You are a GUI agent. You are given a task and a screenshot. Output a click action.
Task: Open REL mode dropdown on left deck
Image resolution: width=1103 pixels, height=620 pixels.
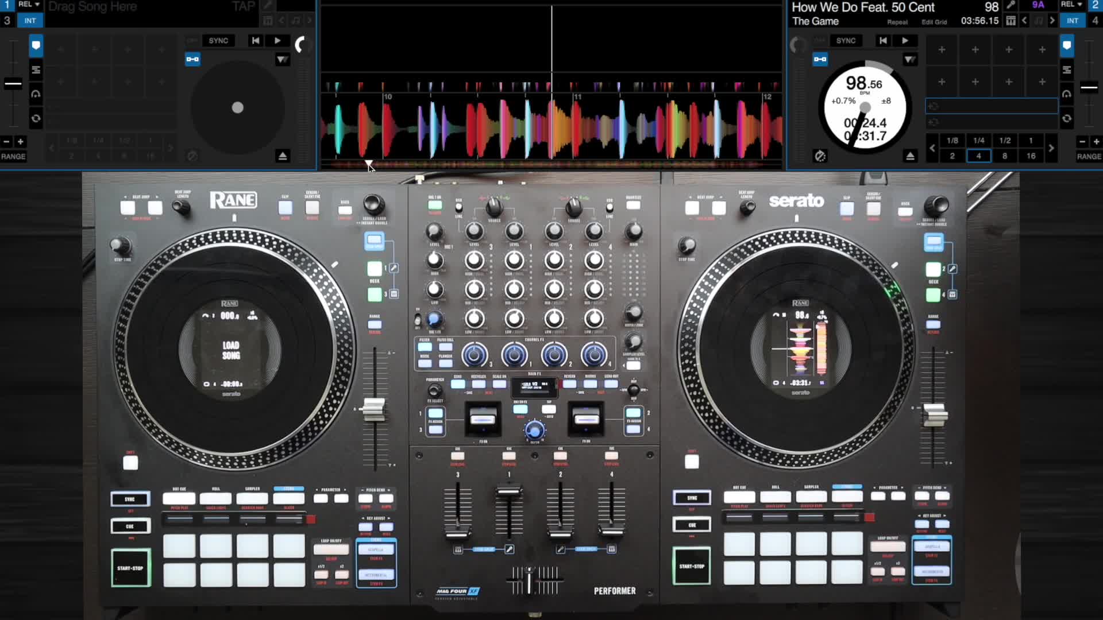coord(29,5)
